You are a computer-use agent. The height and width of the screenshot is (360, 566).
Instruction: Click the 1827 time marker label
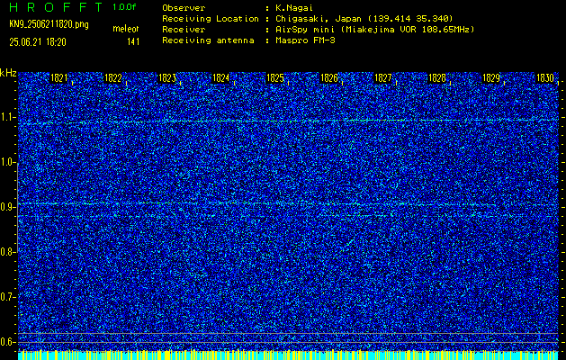383,78
